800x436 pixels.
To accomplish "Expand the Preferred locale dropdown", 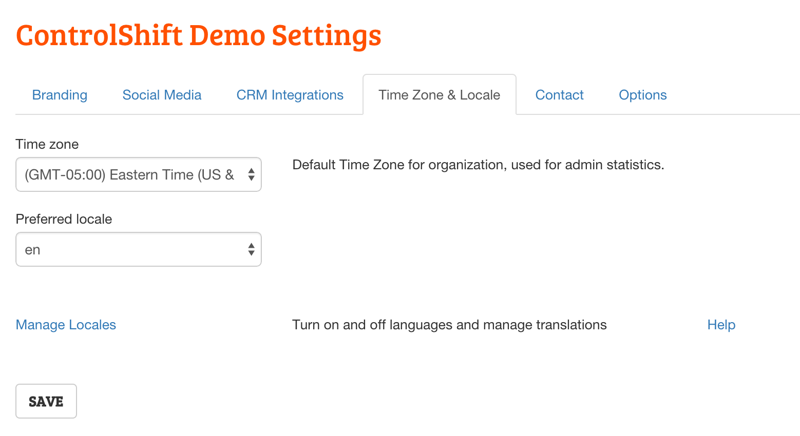I will coord(139,249).
